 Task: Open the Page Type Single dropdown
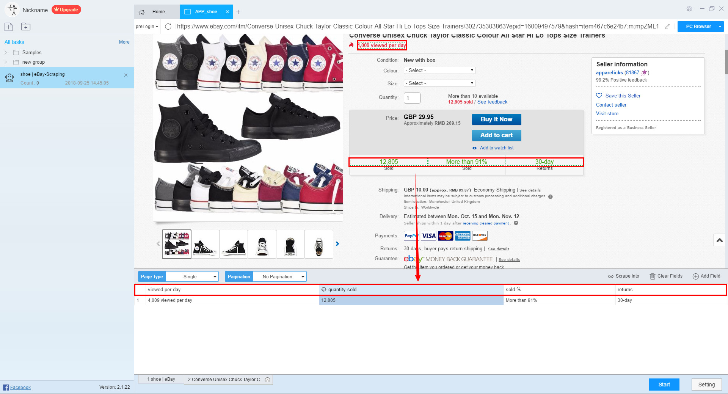pos(192,277)
